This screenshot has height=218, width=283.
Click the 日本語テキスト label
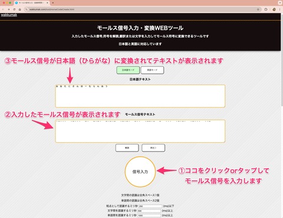[x=140, y=79]
